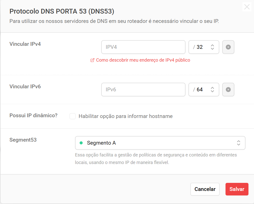The image size is (254, 204).
Task: Click the up arrow on the IPv4 /32 prefix
Action: tap(212, 45)
